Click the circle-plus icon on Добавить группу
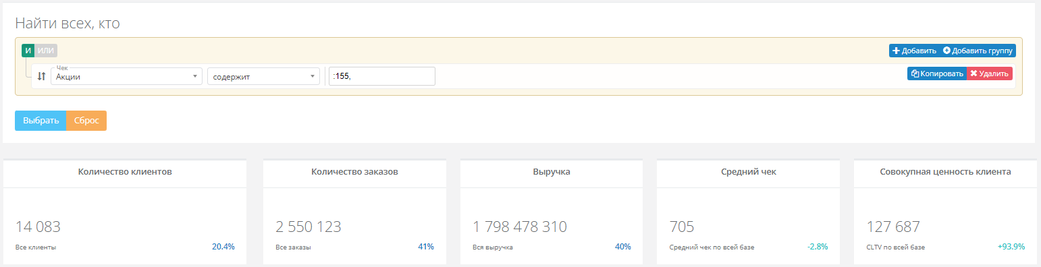Viewport: 1041px width, 267px height. tap(946, 51)
